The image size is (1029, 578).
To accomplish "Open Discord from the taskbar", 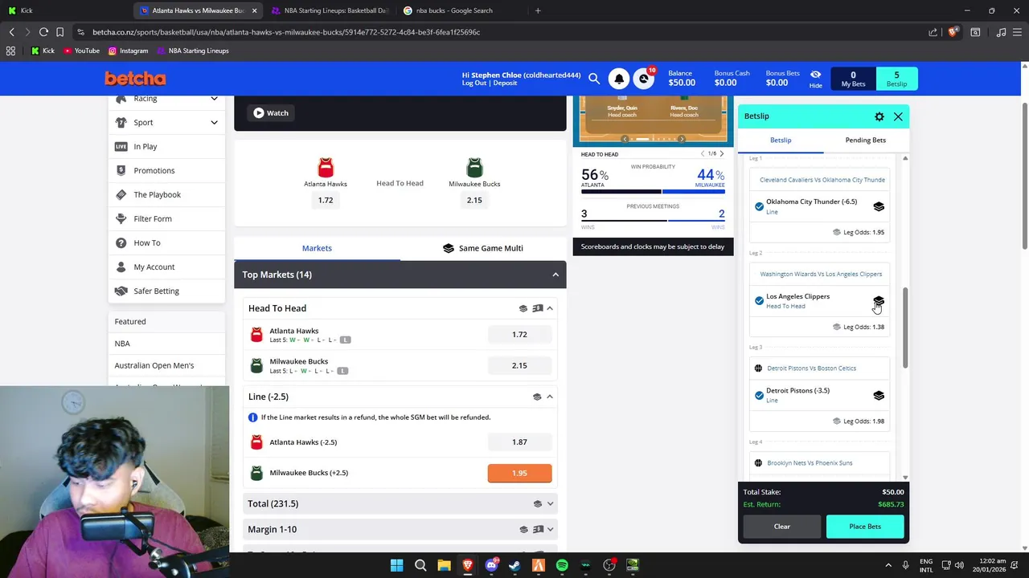I will (x=491, y=565).
